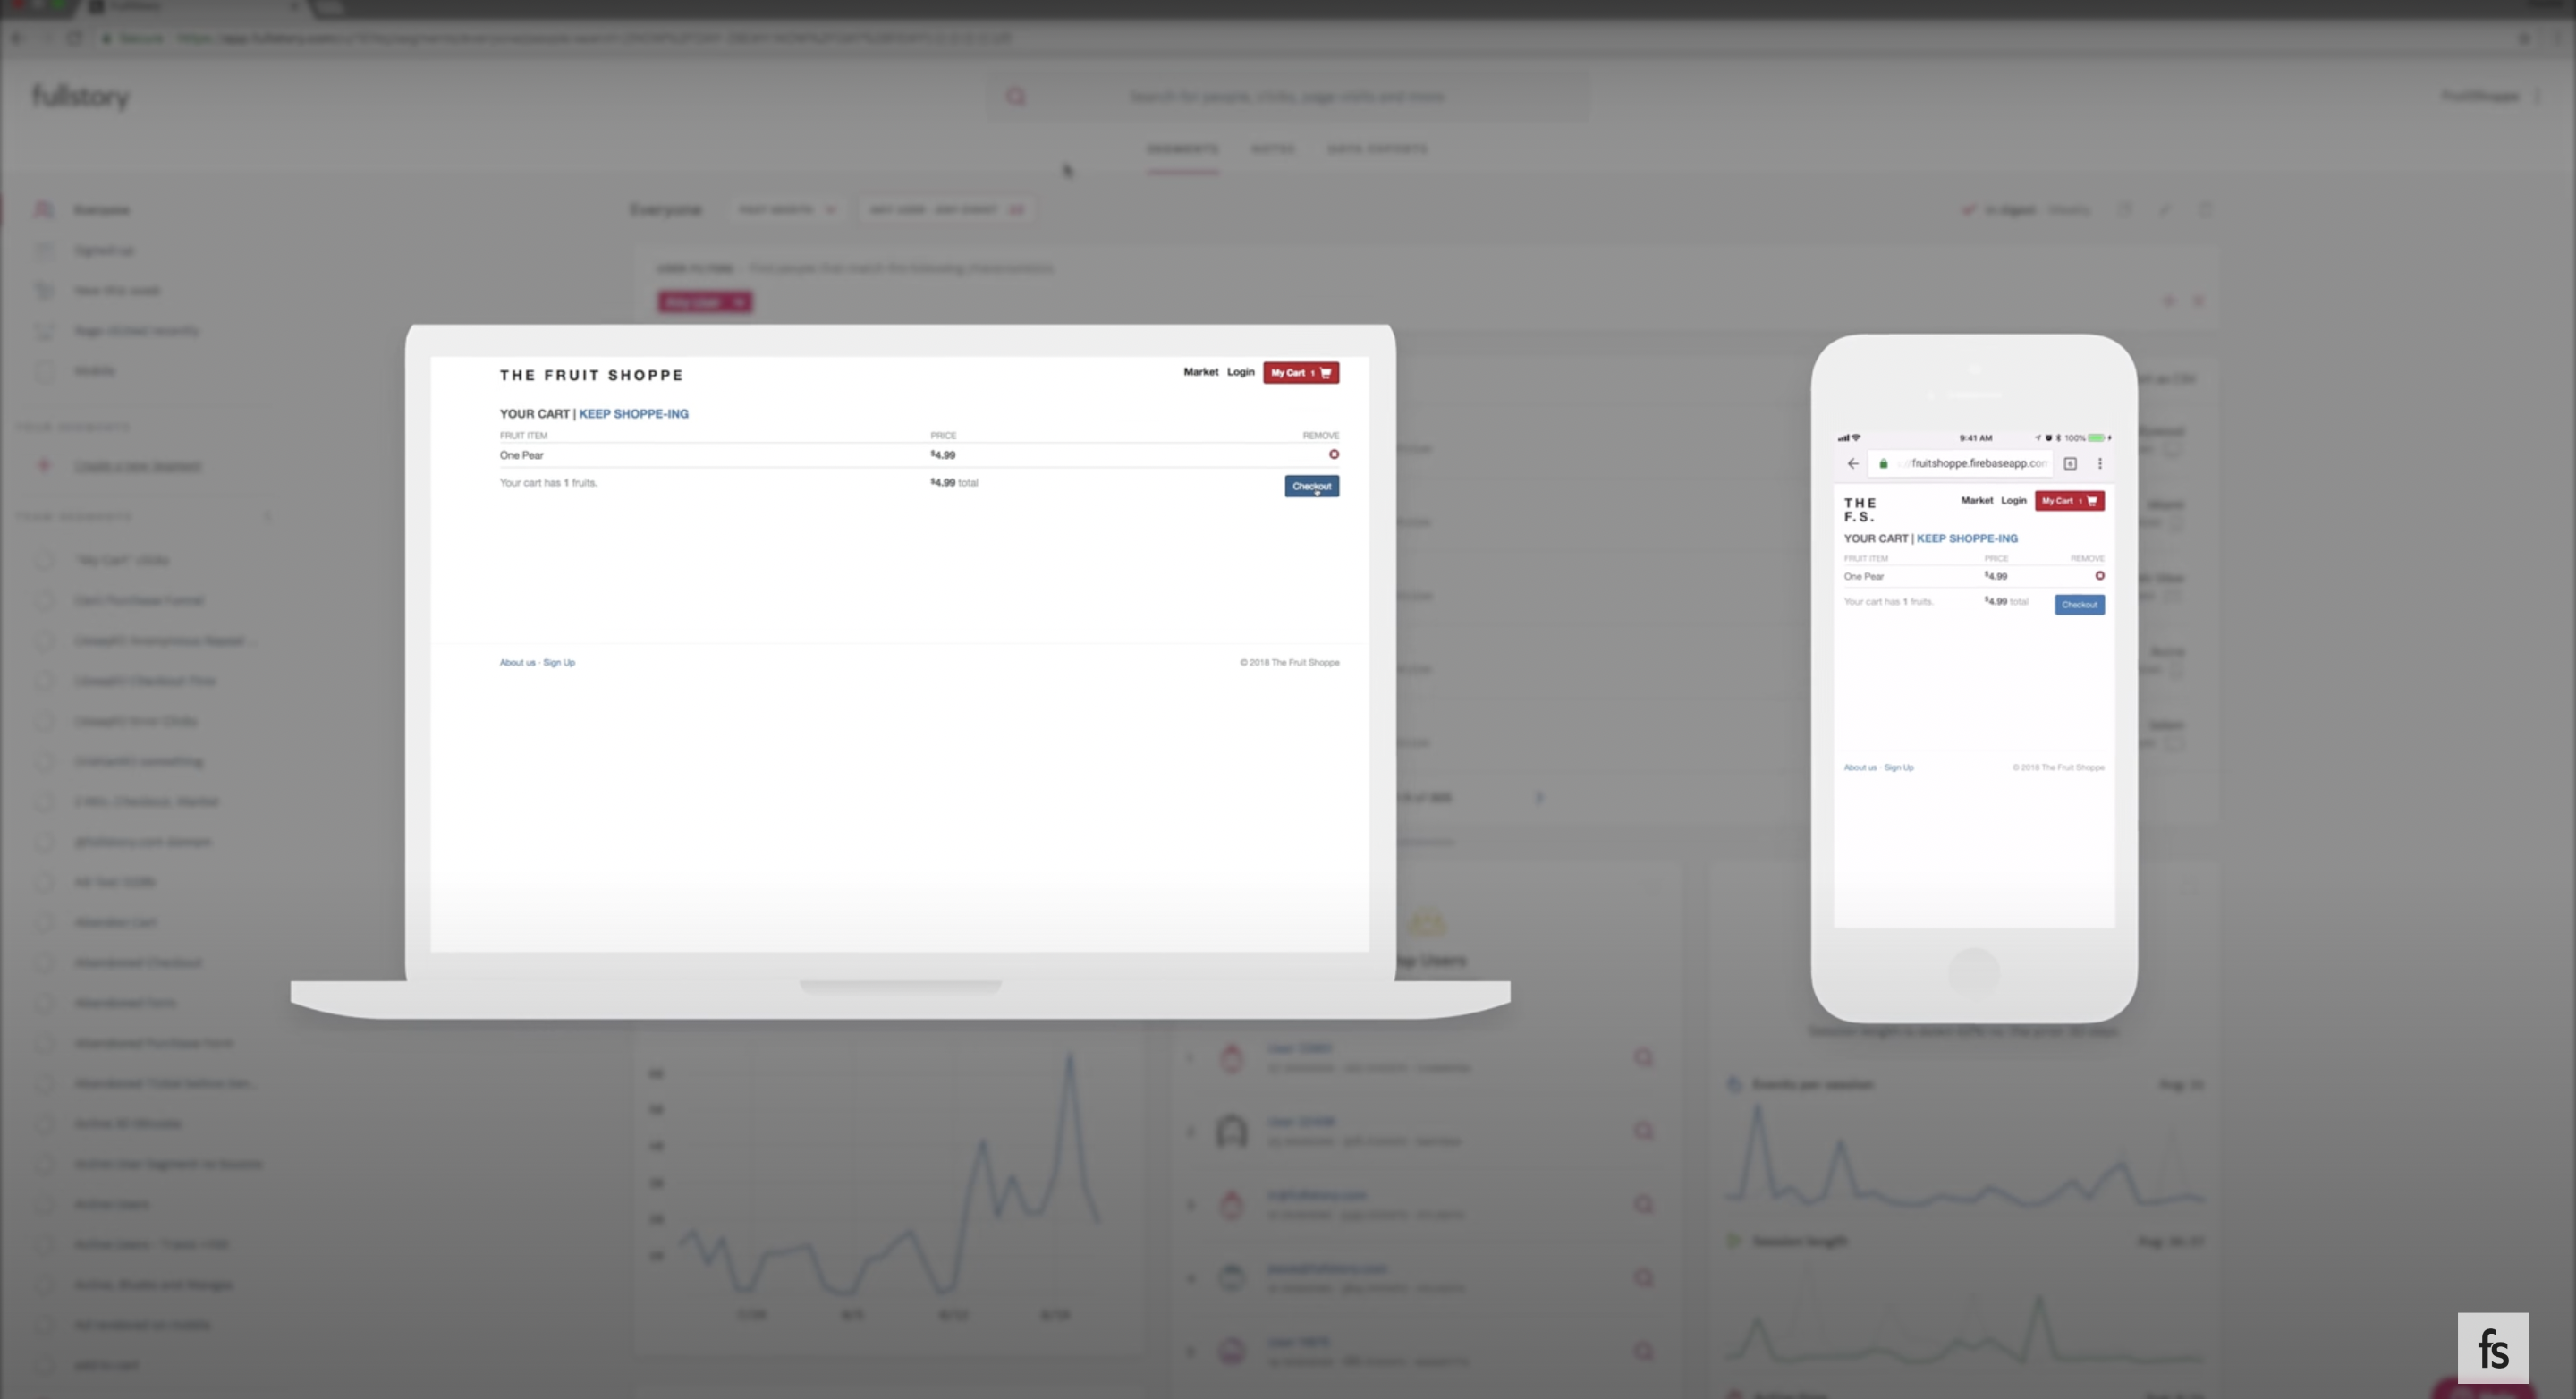The height and width of the screenshot is (1399, 2576).
Task: Click fruitshoppe.firebaseapp.com address field on phone
Action: (1960, 463)
